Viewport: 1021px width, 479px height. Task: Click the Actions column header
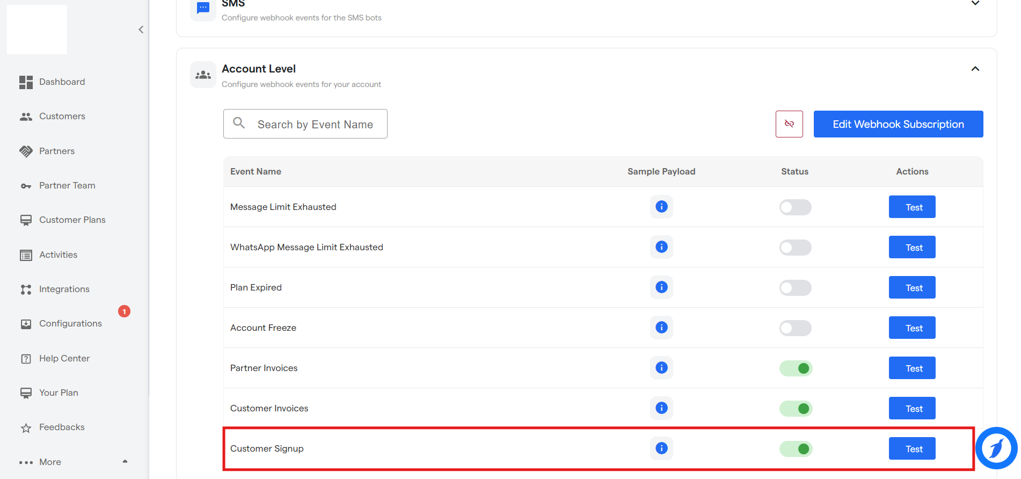tap(912, 172)
